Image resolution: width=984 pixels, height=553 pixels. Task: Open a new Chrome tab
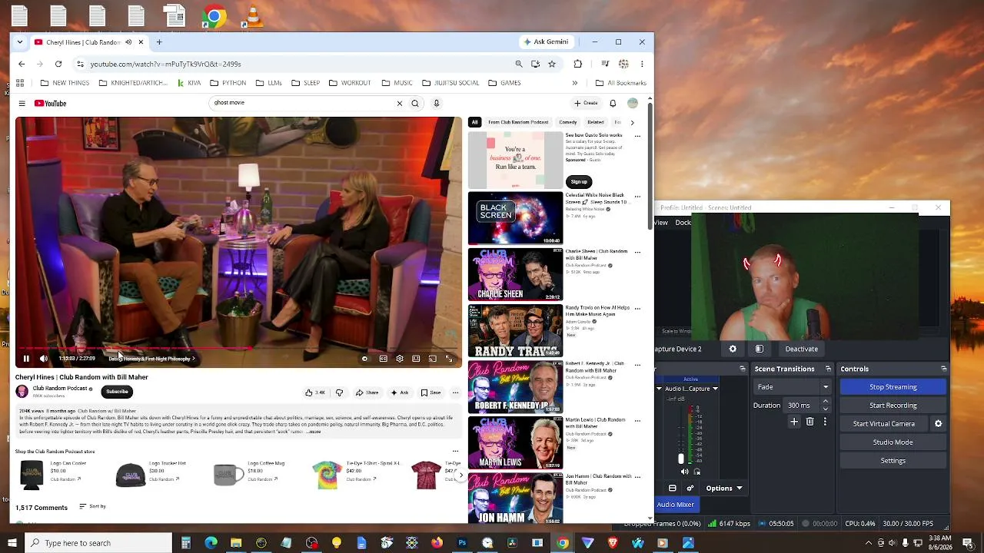click(159, 42)
